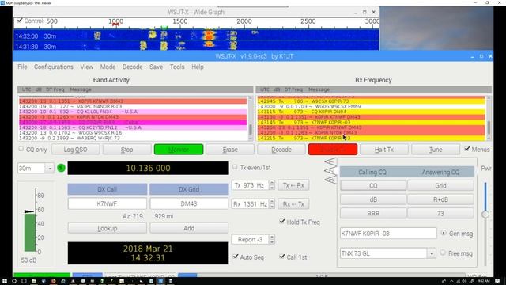This screenshot has height=285, width=506.
Task: Open the 30m band dropdown
Action: (50, 169)
